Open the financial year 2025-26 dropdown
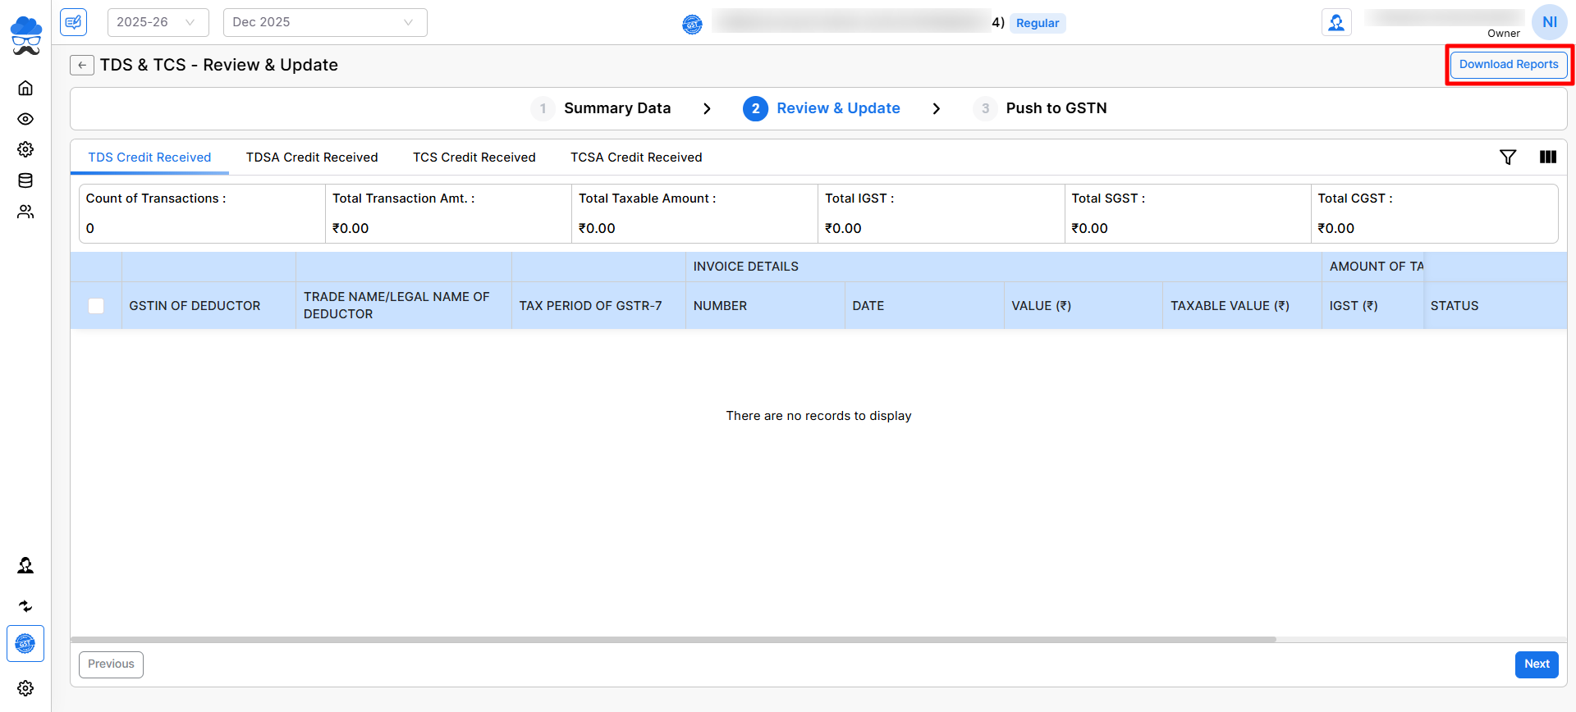The height and width of the screenshot is (712, 1576). pyautogui.click(x=158, y=22)
